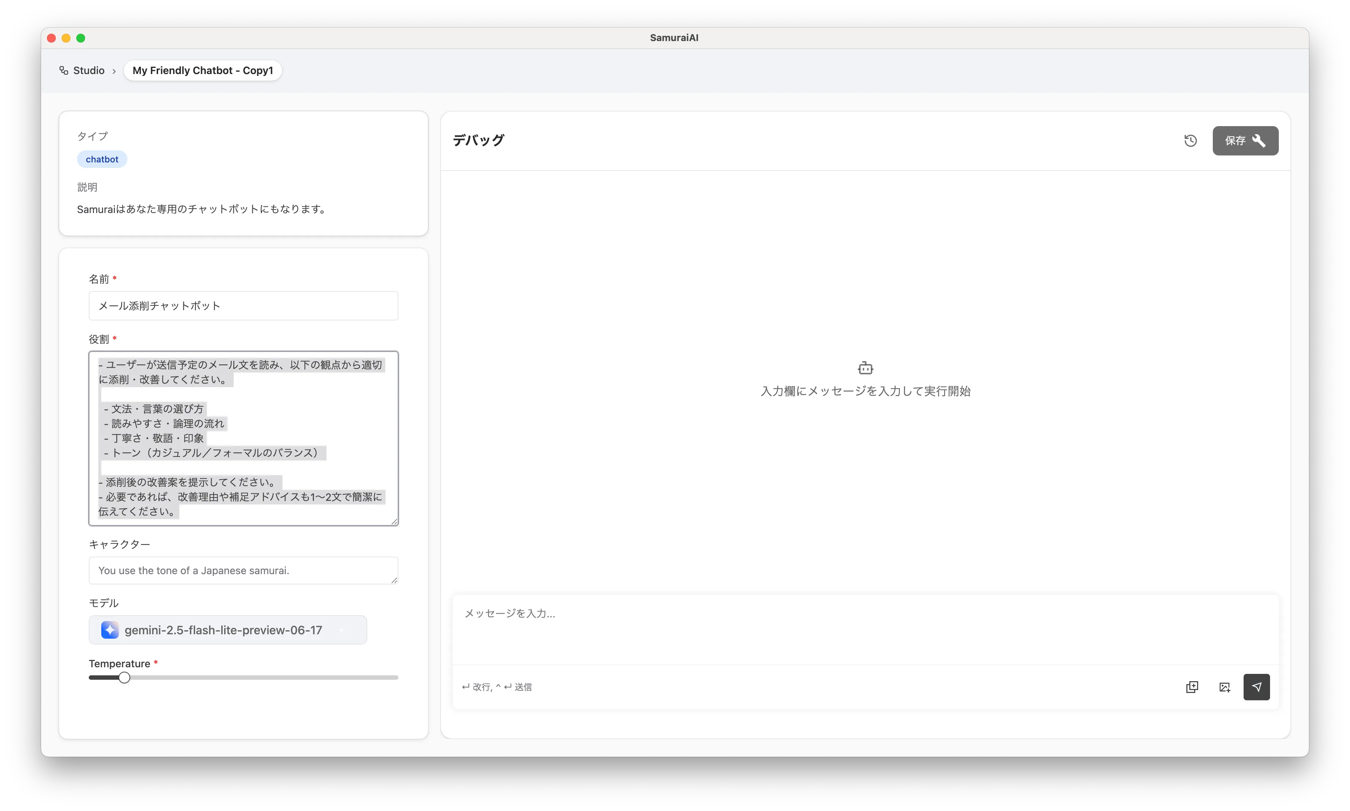The width and height of the screenshot is (1350, 811).
Task: Click the Temperature slider handle
Action: pos(125,678)
